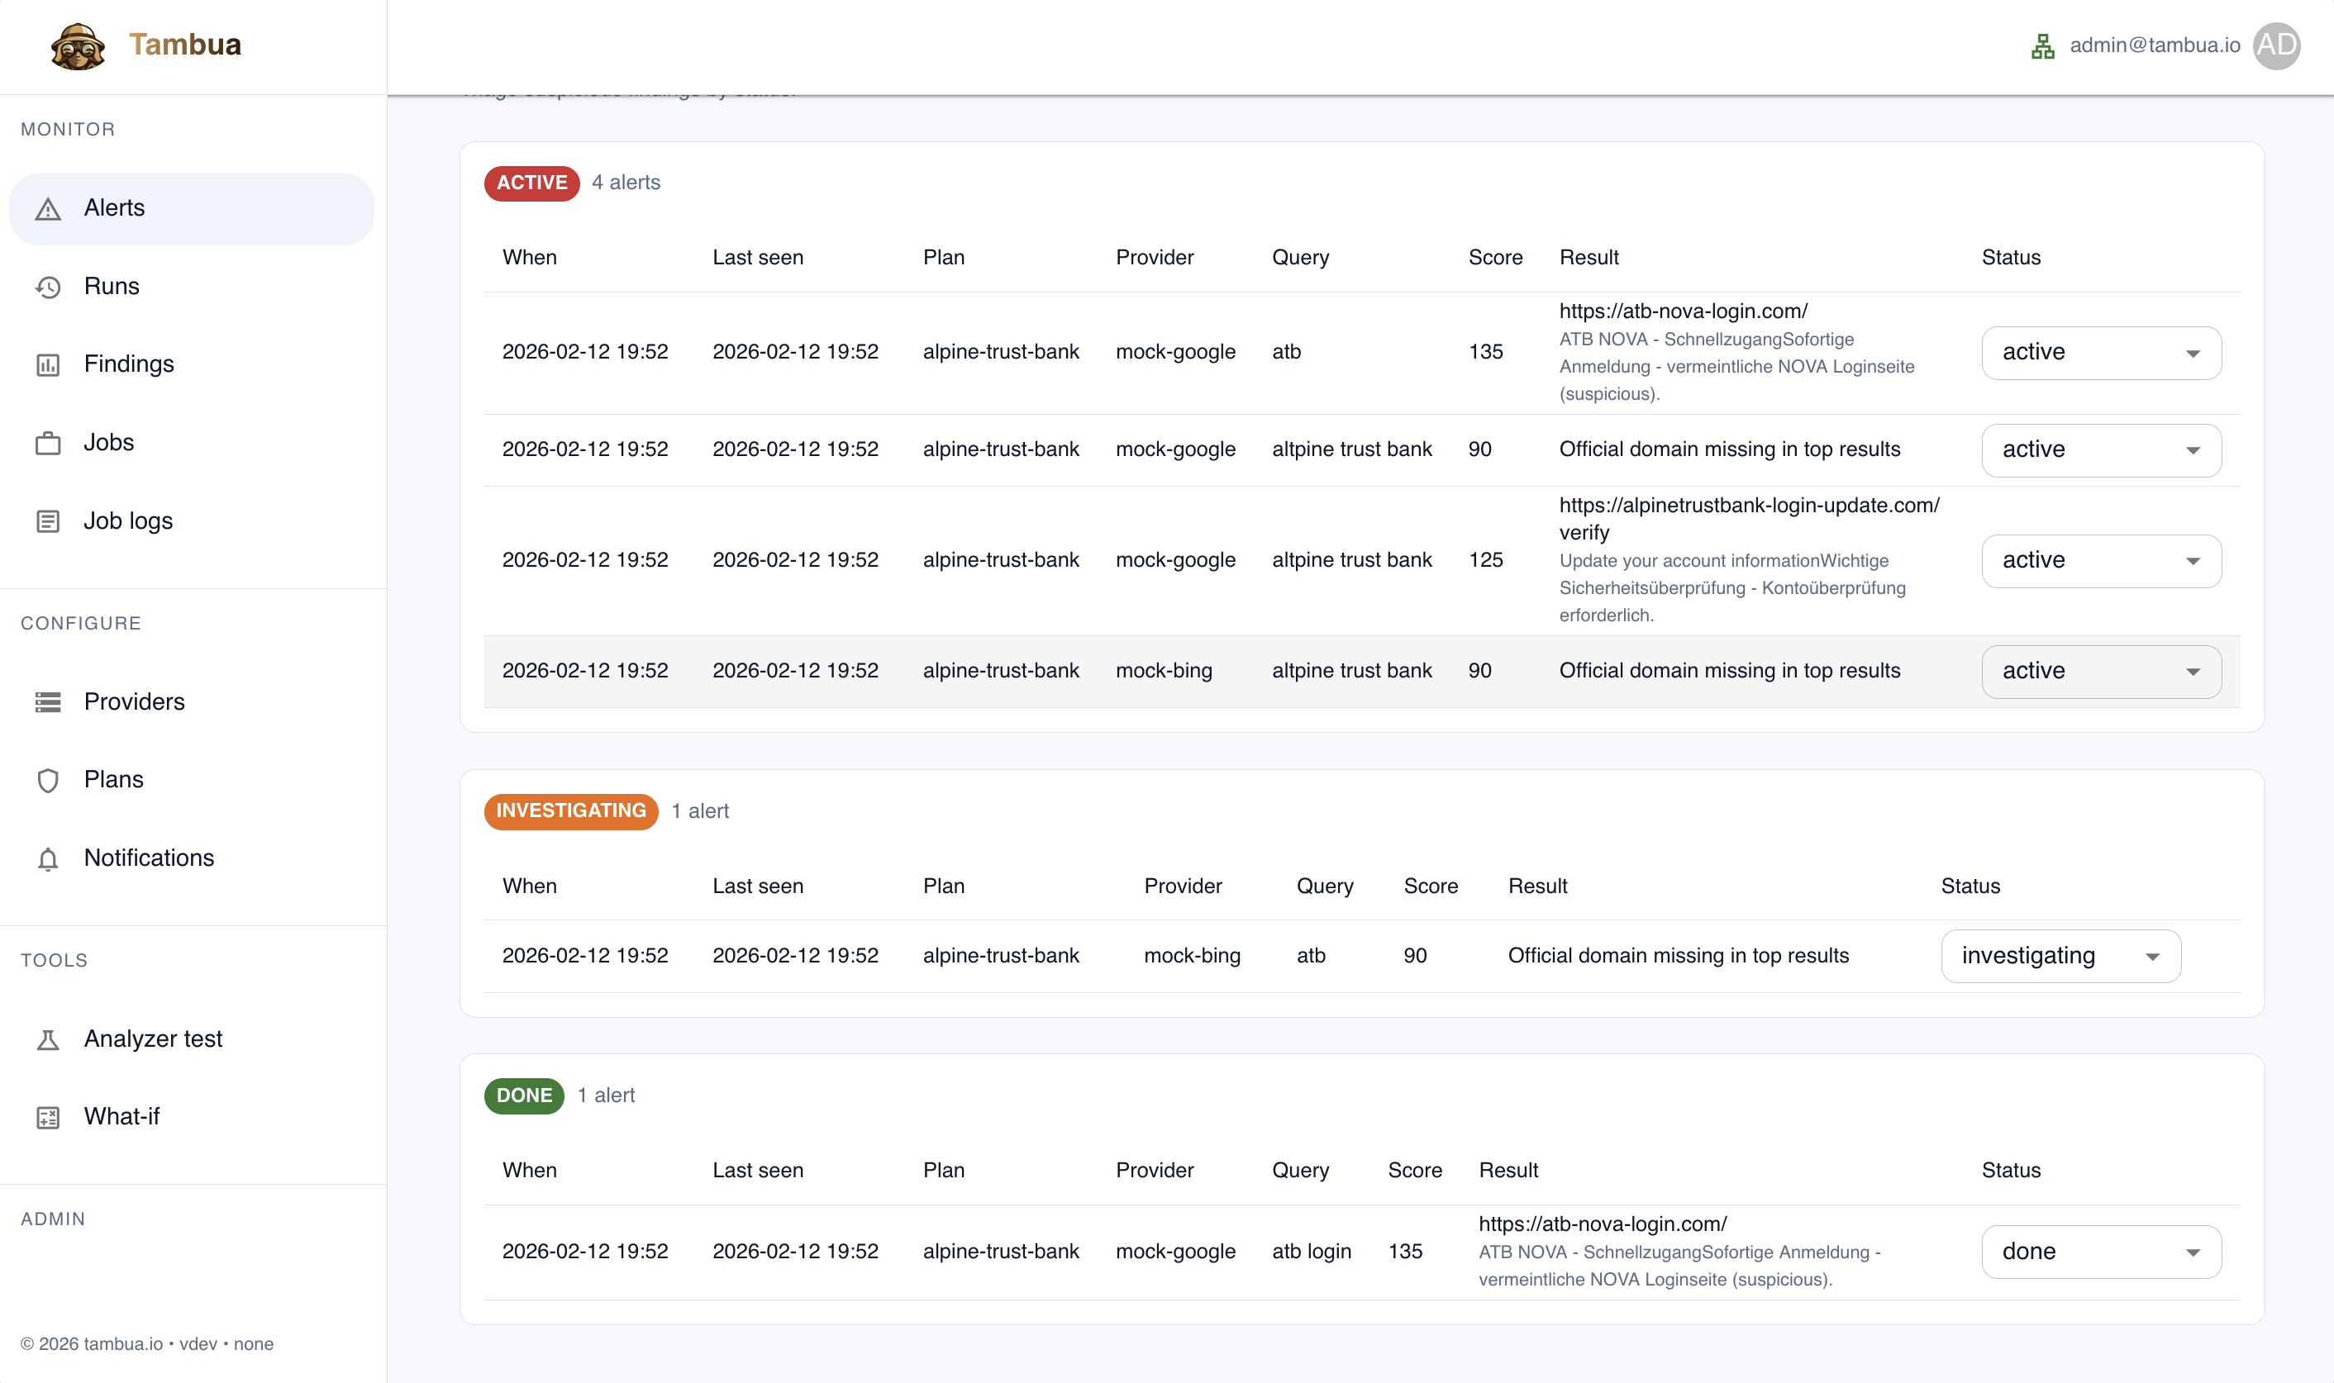Click the Plans shield icon
The height and width of the screenshot is (1383, 2334).
tap(48, 780)
